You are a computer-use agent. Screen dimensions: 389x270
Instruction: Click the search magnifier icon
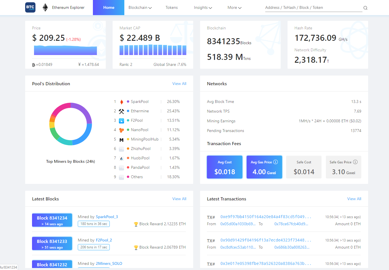[x=365, y=8]
